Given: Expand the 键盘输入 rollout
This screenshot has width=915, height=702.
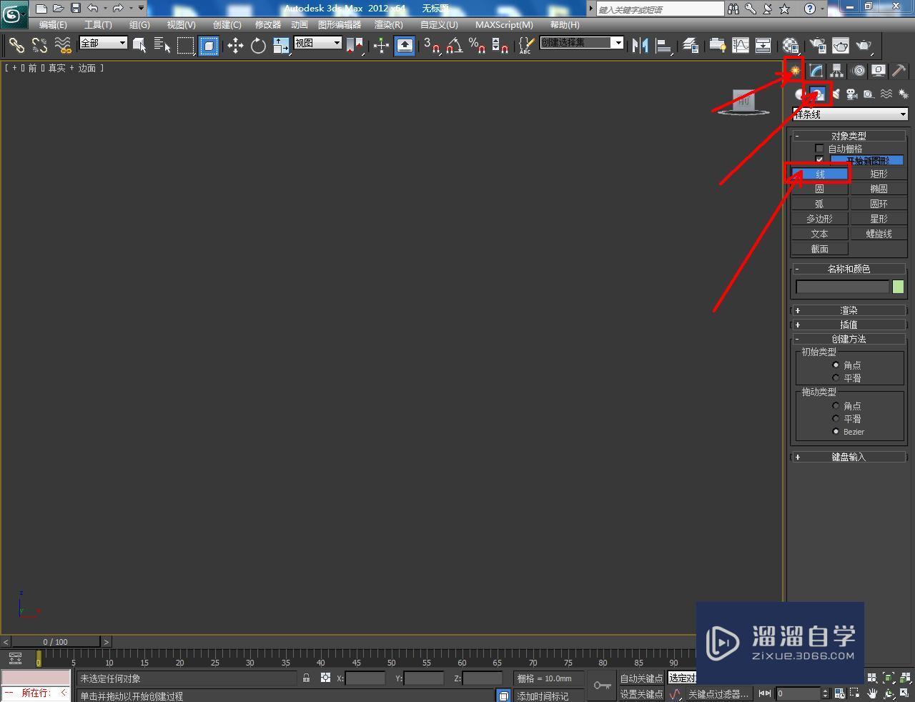Looking at the screenshot, I should 849,457.
